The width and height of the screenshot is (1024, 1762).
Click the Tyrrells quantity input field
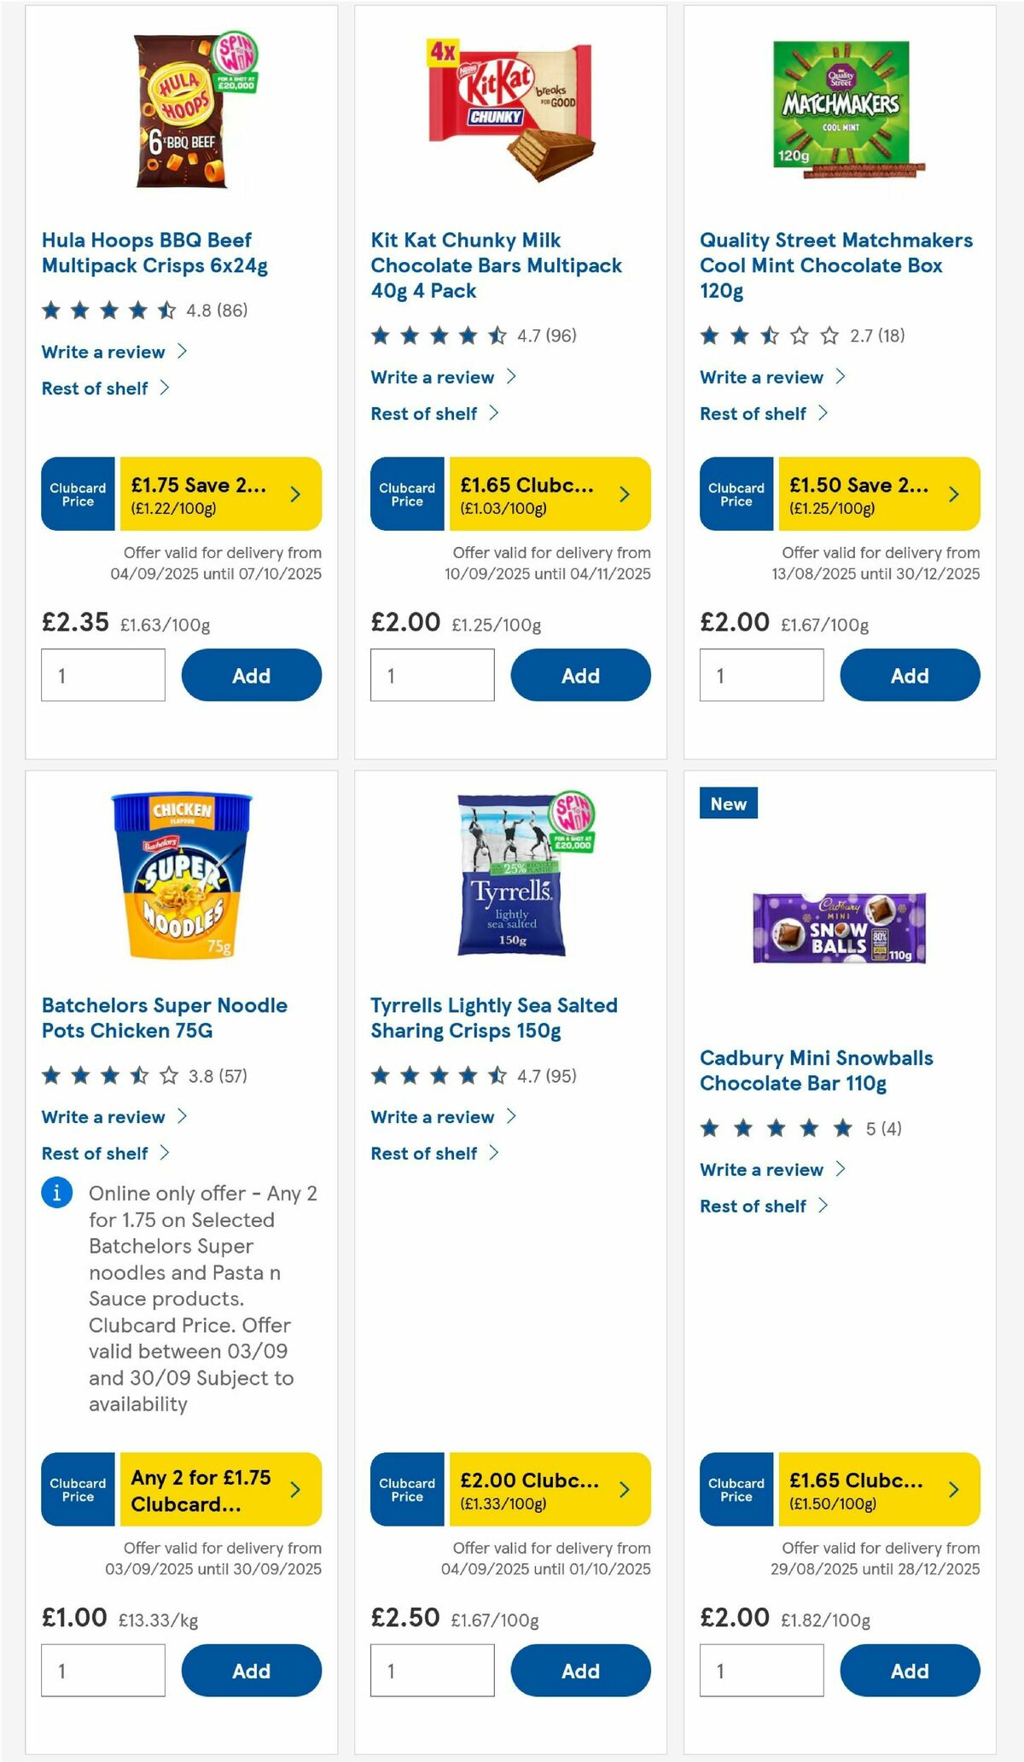432,1670
